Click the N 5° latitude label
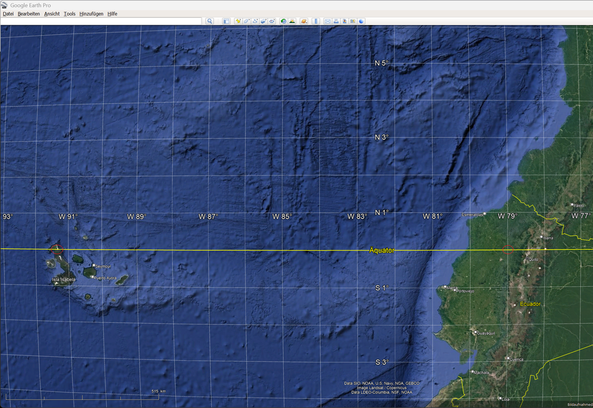Screen dimensions: 593x408 click(381, 63)
